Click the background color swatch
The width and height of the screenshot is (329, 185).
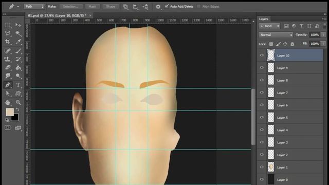tap(15, 118)
